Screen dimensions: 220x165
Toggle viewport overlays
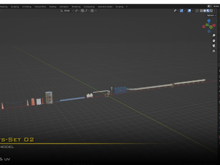189,11
